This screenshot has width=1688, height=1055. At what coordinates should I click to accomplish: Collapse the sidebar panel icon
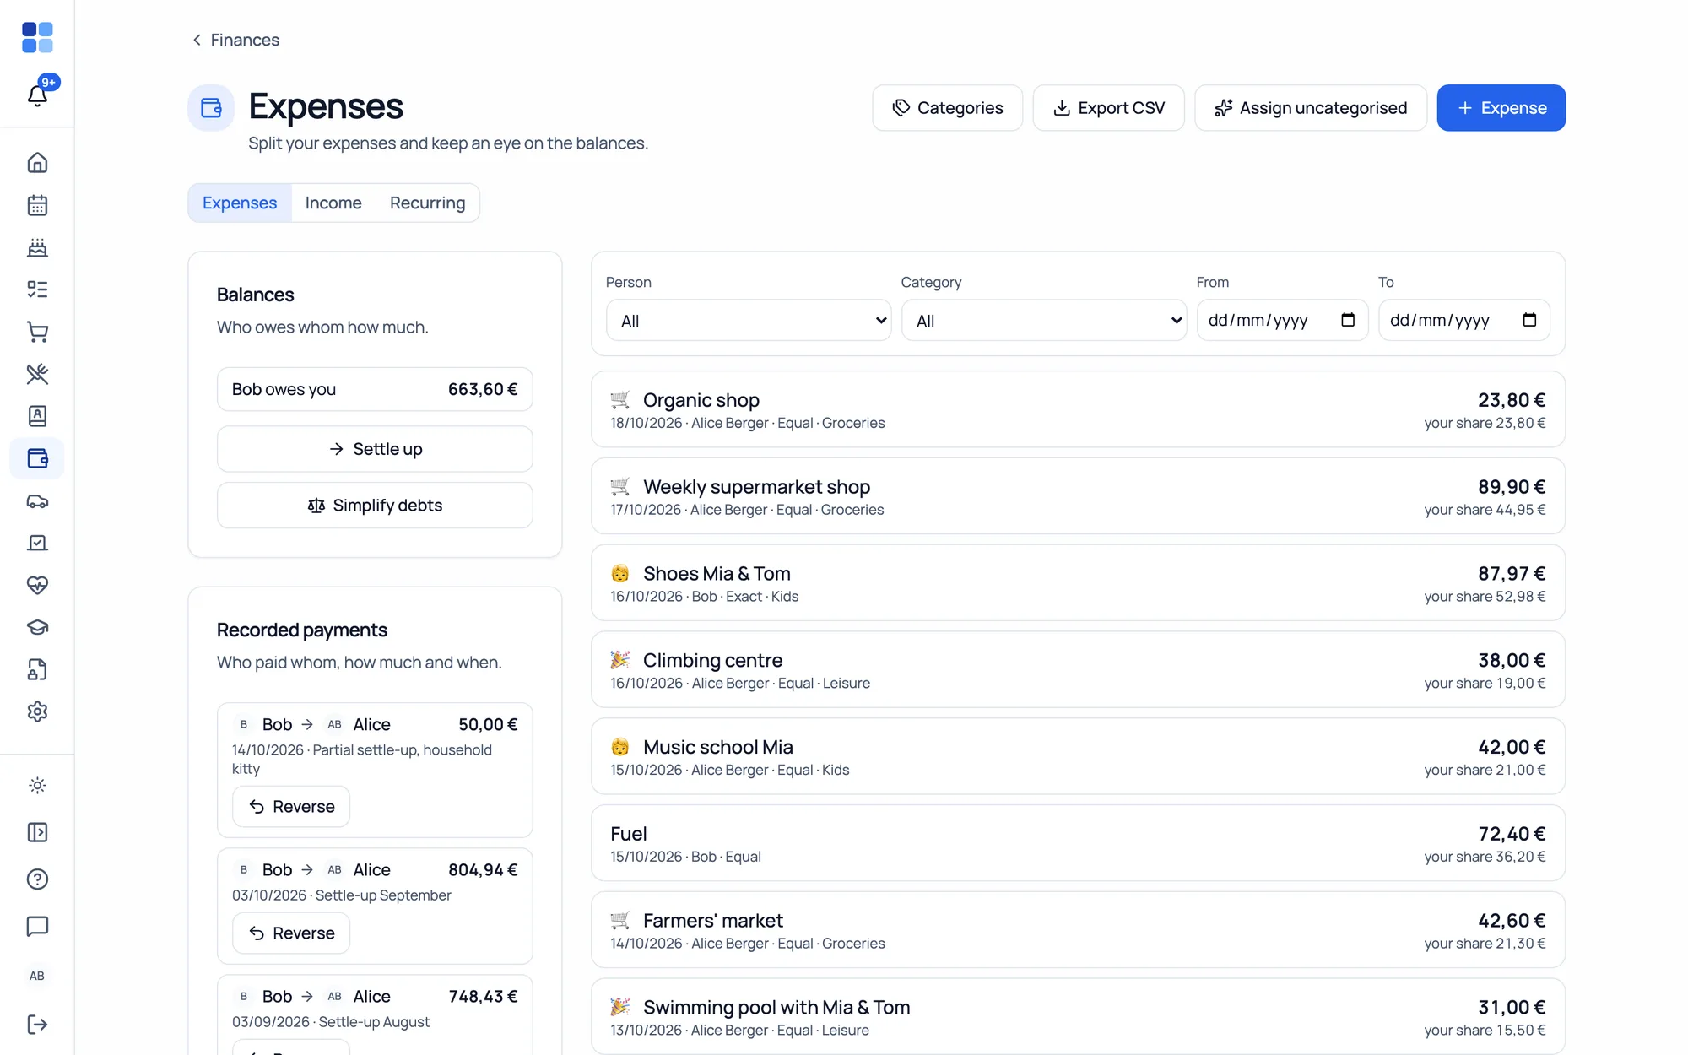coord(37,832)
